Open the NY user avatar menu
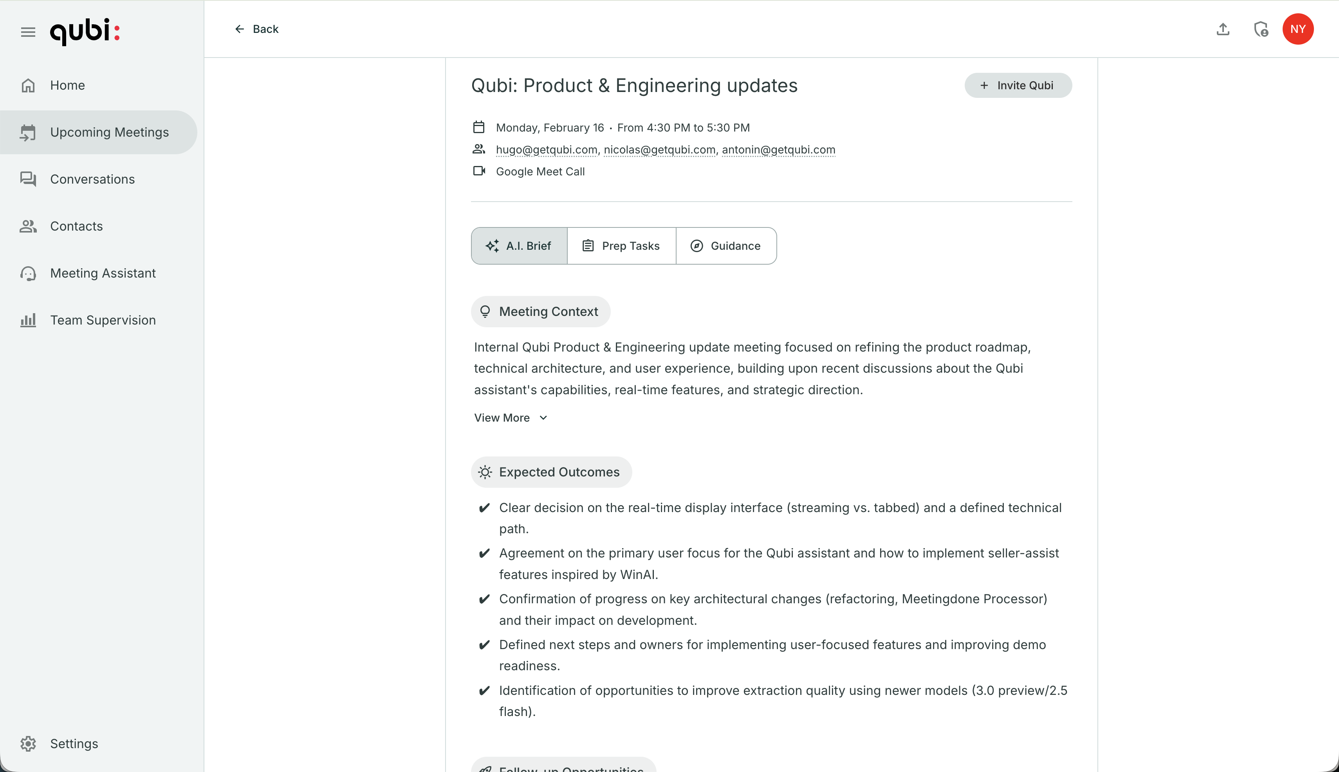1339x772 pixels. 1297,29
